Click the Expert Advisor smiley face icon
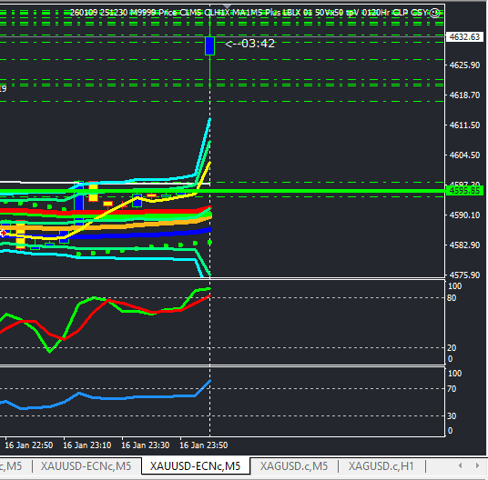This screenshot has height=480, width=488. 434,13
